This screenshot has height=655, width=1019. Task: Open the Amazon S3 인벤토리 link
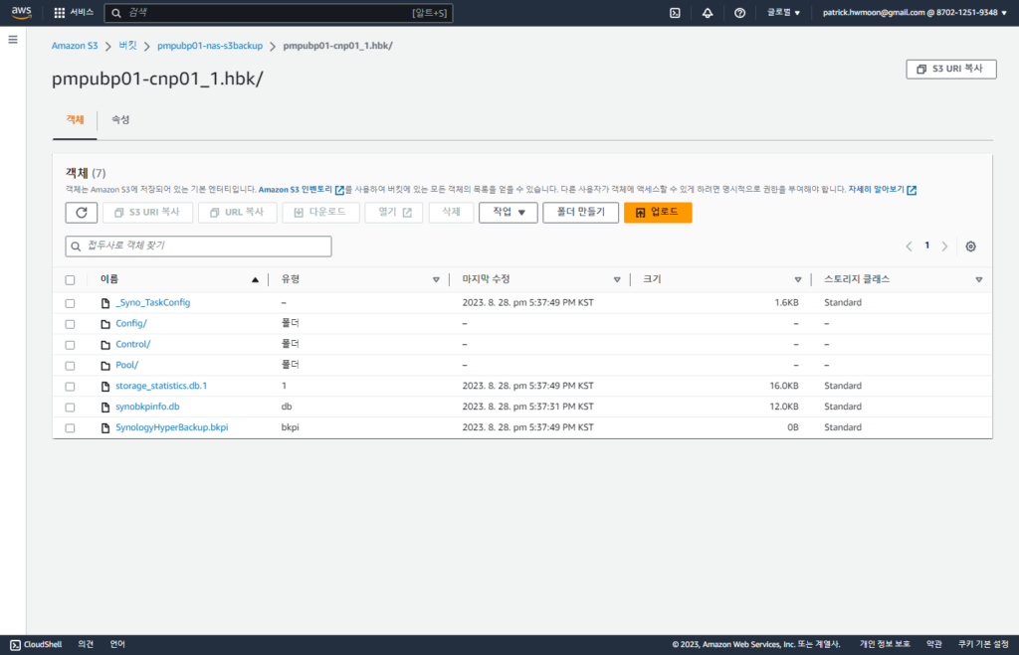295,190
